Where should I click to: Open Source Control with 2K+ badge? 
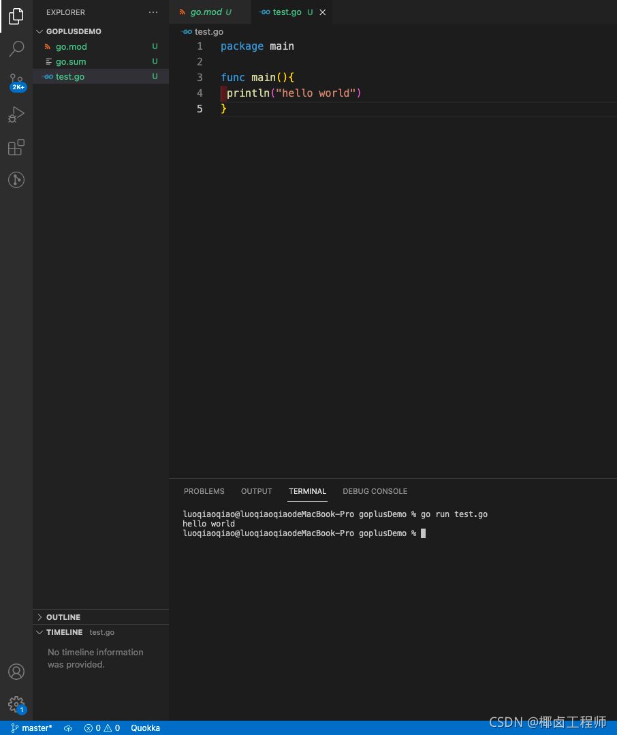point(16,82)
